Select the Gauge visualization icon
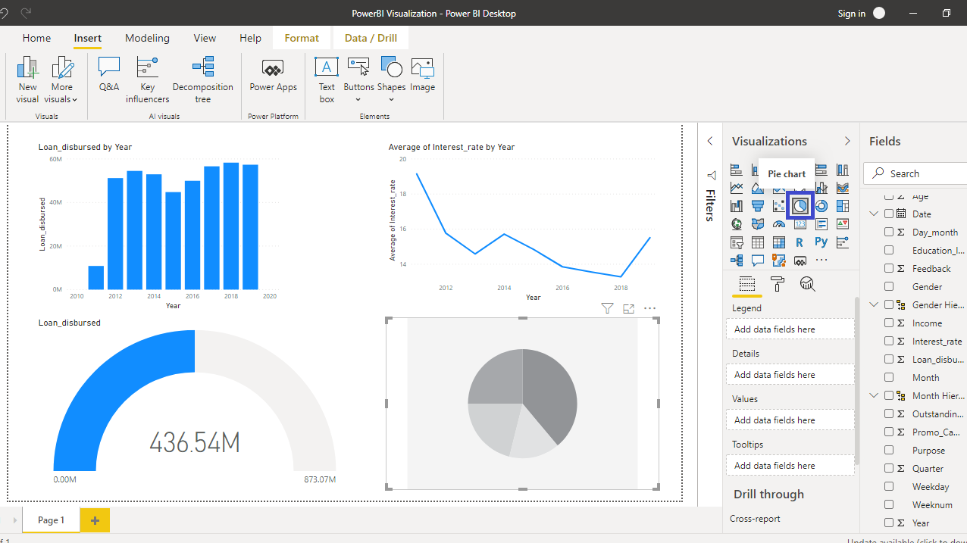The image size is (967, 543). click(x=779, y=224)
